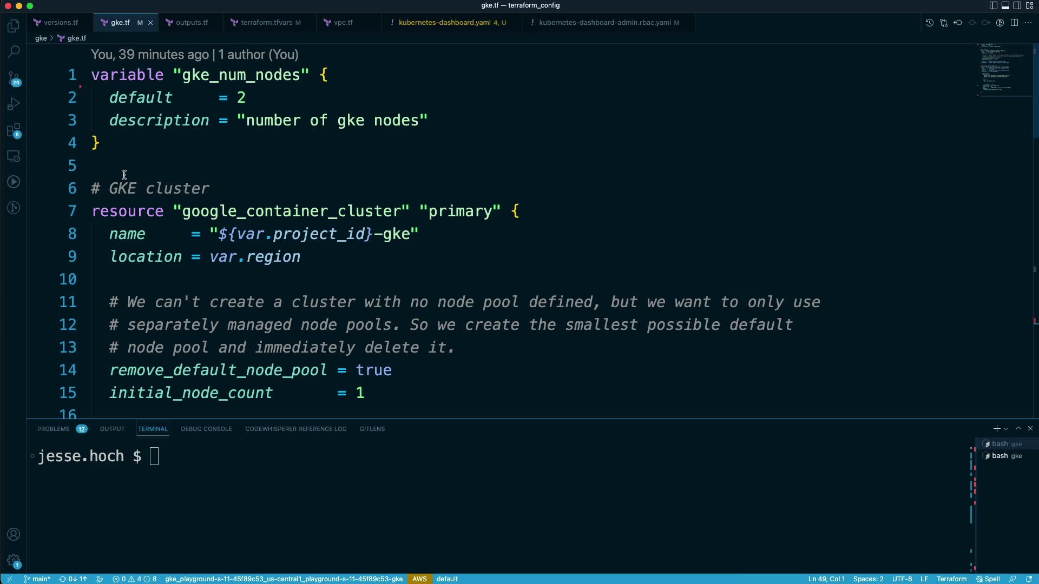
Task: Click the GitLens open changes icon
Action: tap(943, 23)
